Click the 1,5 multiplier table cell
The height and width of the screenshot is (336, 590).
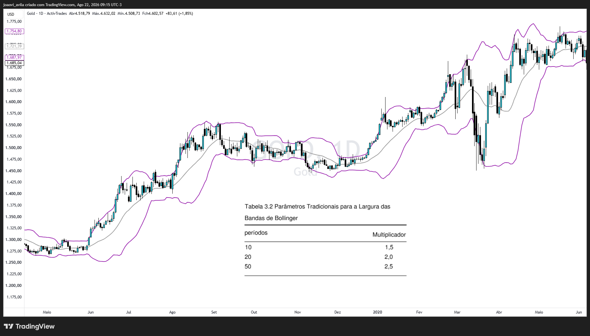pos(389,247)
